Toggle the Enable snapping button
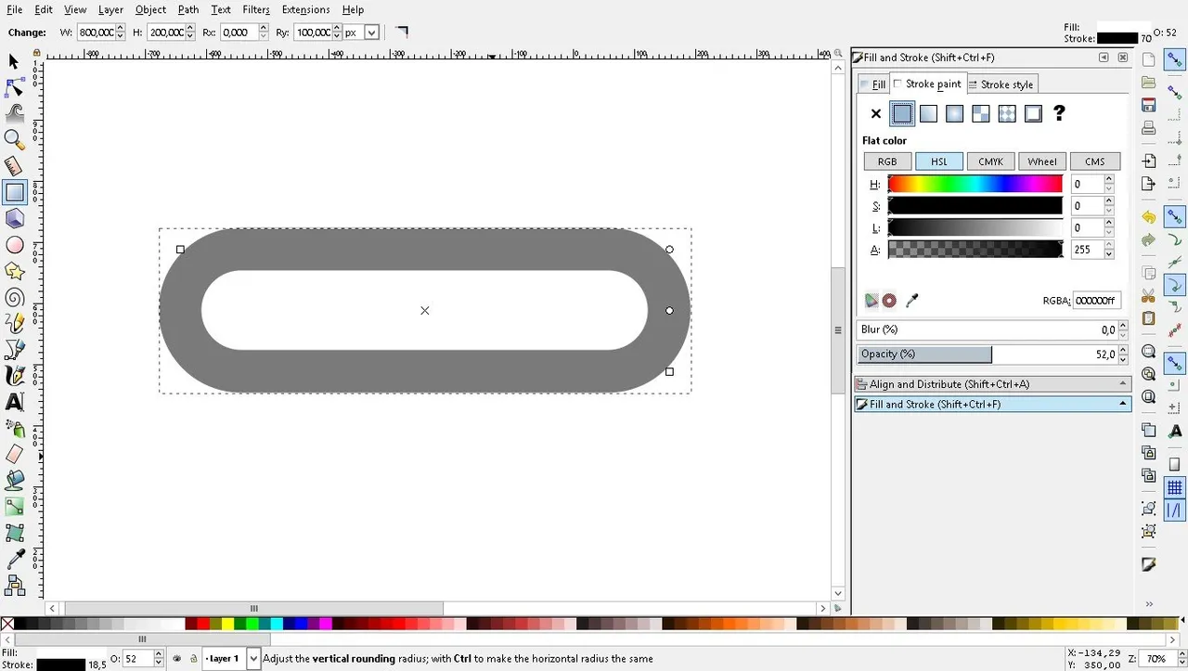 pyautogui.click(x=1174, y=61)
